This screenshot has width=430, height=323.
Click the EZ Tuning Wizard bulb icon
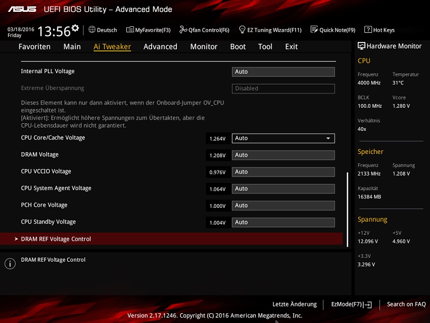click(242, 30)
